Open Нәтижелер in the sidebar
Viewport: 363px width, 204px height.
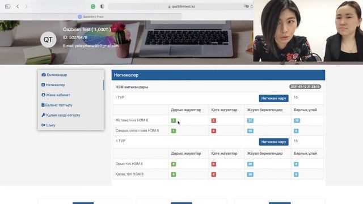click(x=53, y=85)
